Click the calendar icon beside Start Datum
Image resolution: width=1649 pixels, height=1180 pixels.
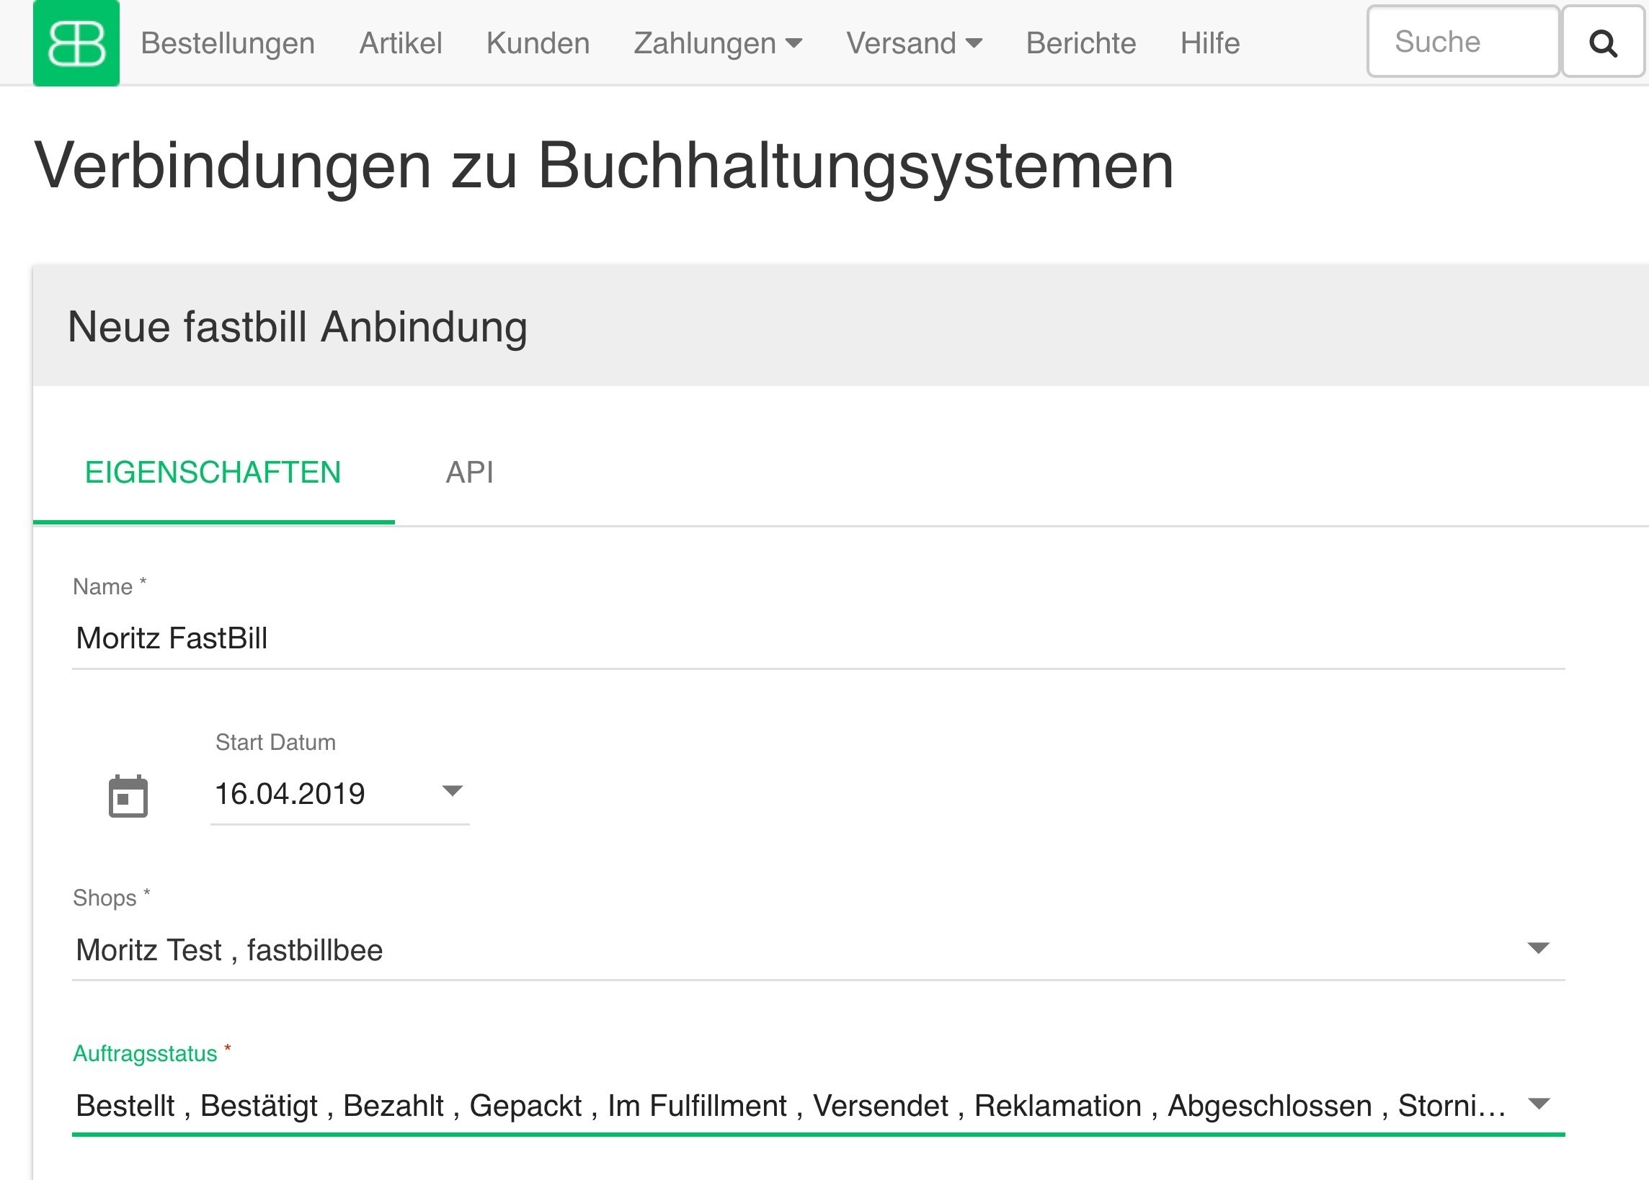128,796
